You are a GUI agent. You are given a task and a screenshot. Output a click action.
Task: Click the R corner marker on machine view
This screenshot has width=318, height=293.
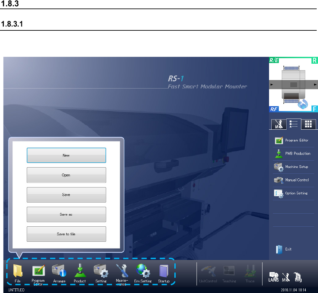pyautogui.click(x=314, y=60)
